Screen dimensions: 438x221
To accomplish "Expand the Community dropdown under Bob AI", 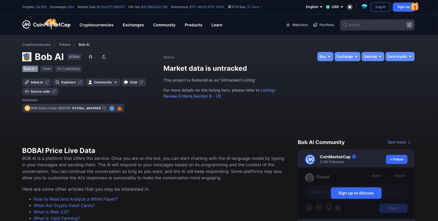I will coord(103,82).
